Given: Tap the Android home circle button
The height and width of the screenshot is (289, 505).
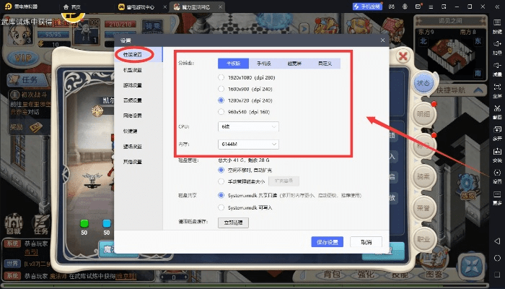Looking at the screenshot, I should pos(497,258).
